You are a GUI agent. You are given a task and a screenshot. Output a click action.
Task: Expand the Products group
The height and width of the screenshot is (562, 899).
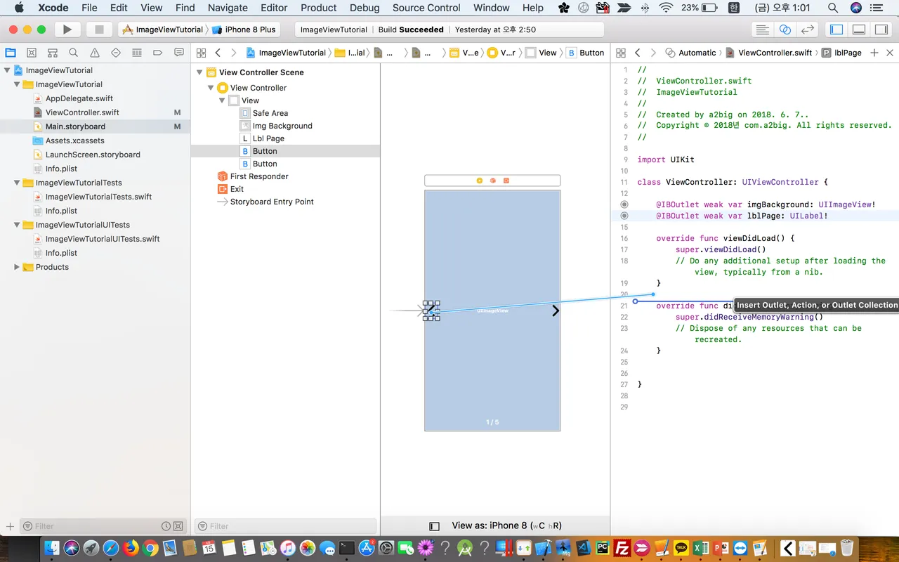(17, 267)
